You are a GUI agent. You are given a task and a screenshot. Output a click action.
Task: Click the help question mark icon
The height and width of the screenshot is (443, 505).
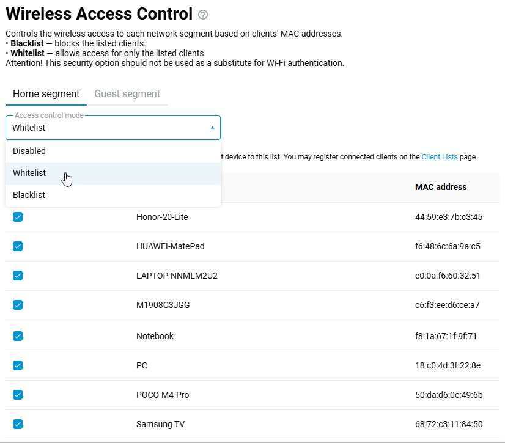click(x=203, y=15)
